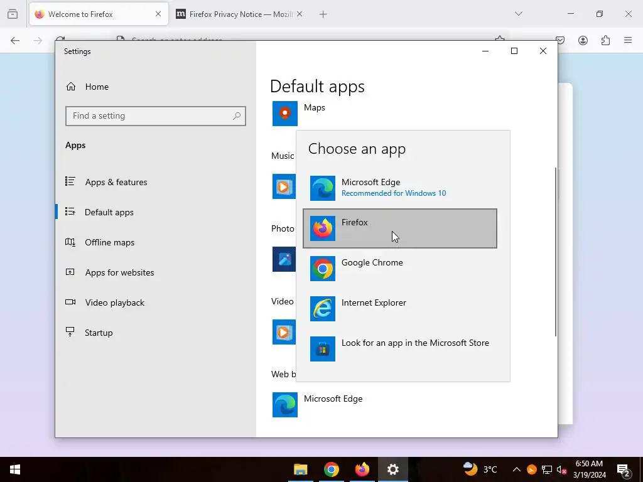Close the Firefox Privacy Notice tab
Screen dimensions: 643x482
[x=300, y=14]
